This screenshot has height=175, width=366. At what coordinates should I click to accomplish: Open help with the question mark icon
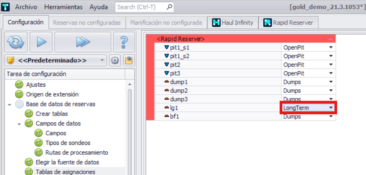tap(123, 43)
